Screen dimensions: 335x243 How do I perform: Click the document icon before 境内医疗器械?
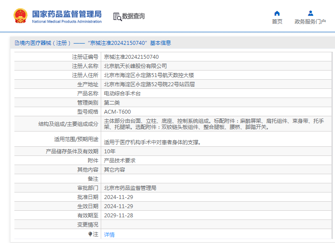tap(17, 43)
